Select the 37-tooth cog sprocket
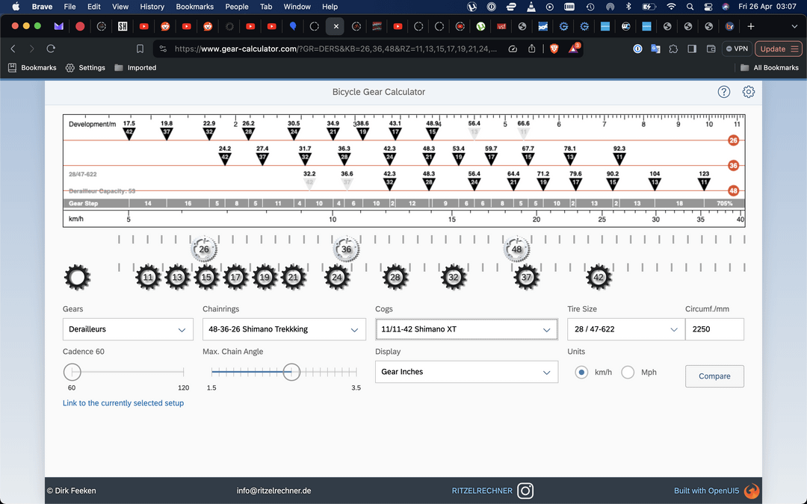This screenshot has height=504, width=807. (526, 277)
